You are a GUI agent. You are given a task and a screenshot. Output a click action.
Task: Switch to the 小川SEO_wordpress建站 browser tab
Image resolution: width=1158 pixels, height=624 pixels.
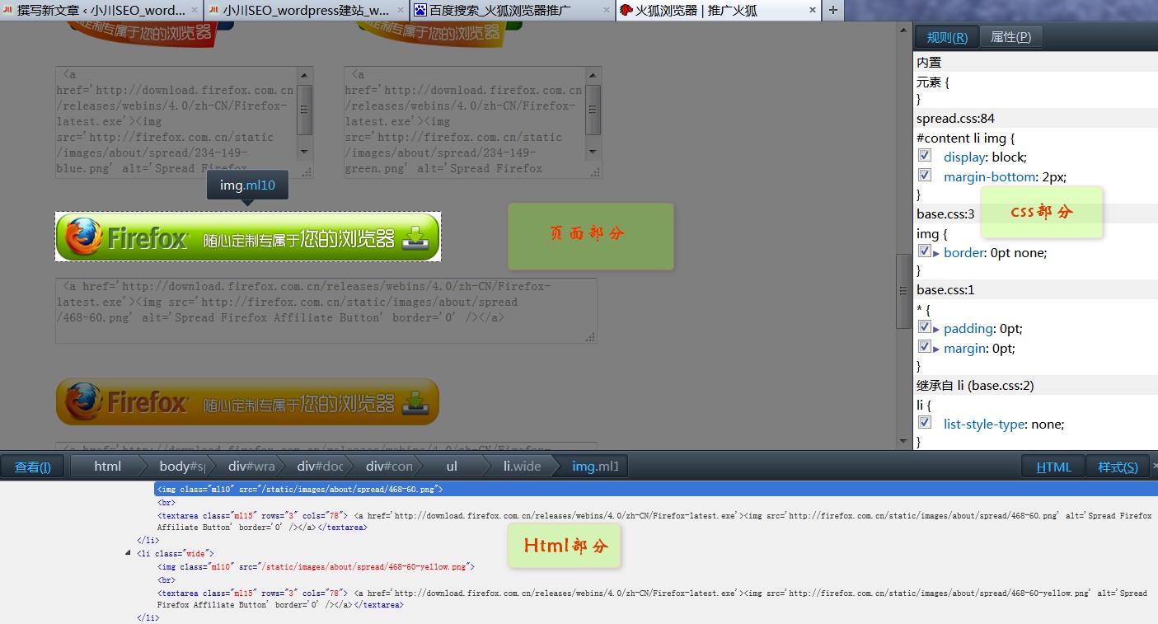coord(307,11)
